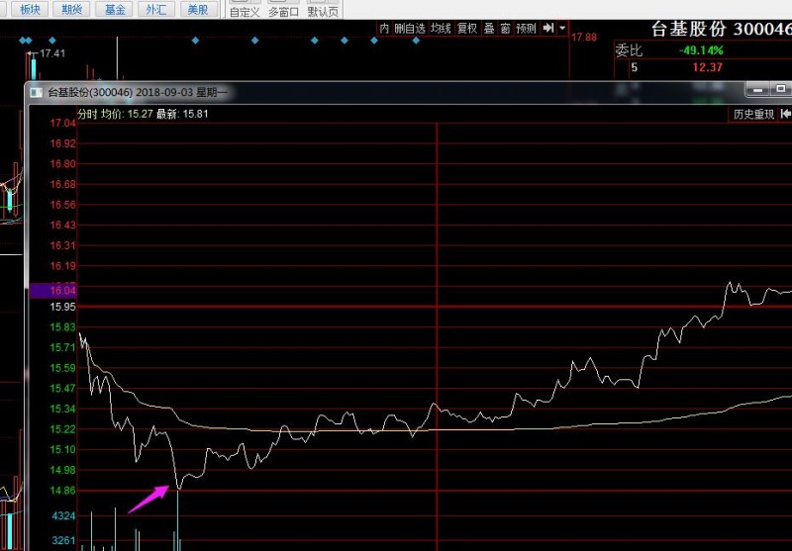This screenshot has height=551, width=792.
Task: Click the 14.86 price axis label
Action: click(x=62, y=491)
